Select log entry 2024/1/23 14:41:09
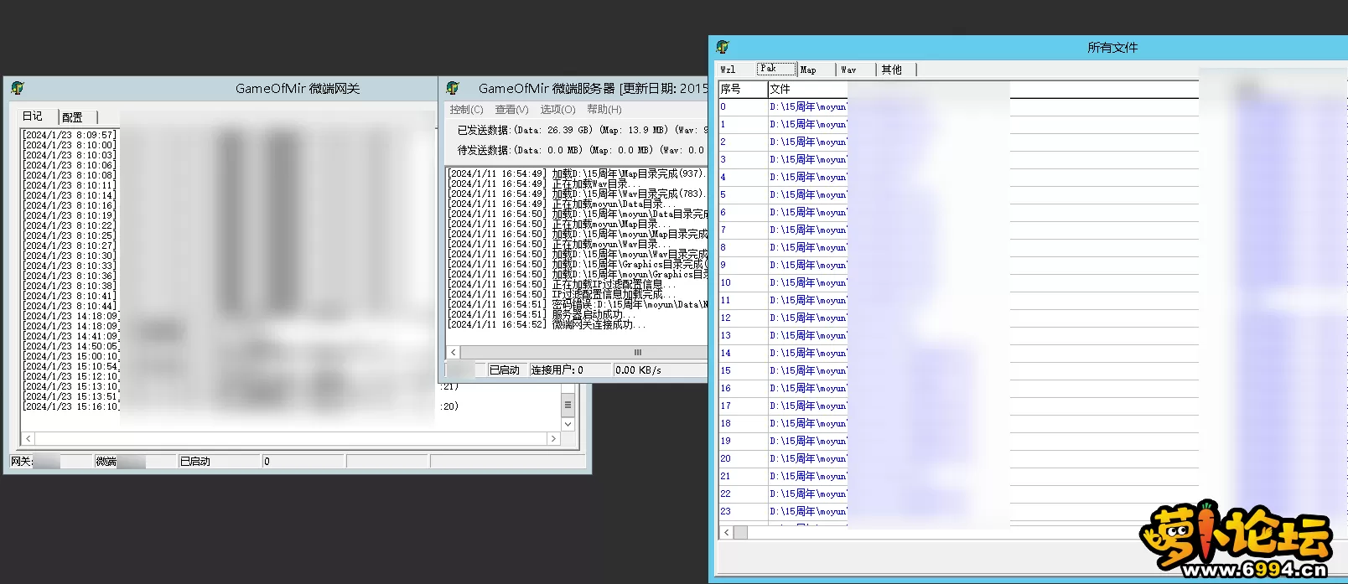This screenshot has height=584, width=1348. click(x=71, y=336)
